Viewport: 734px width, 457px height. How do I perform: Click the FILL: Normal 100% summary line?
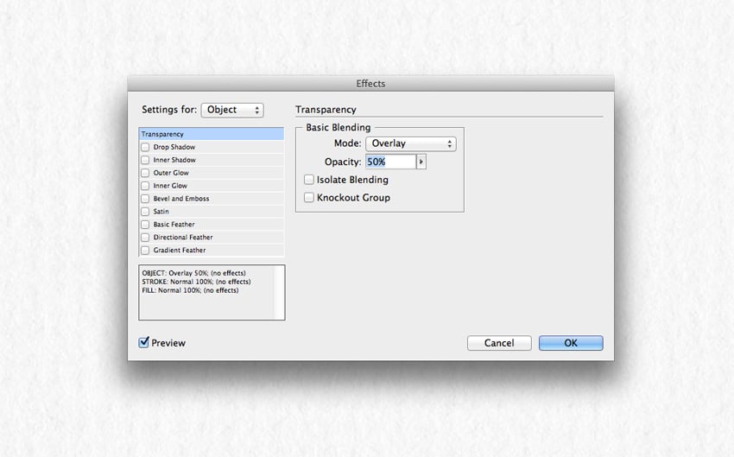190,290
